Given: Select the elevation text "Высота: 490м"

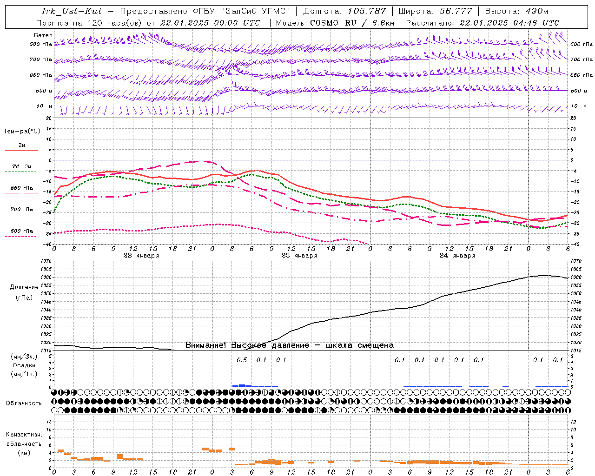Looking at the screenshot, I should click(516, 11).
